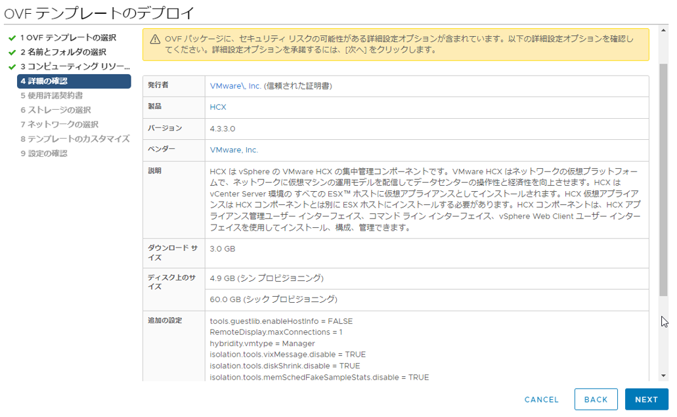Click the ダウンロード サイズ row label
Screen dimensions: 677x417
173,253
